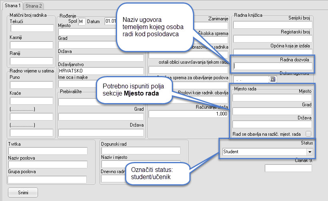Click the Registarski broj field

pyautogui.click(x=273, y=39)
